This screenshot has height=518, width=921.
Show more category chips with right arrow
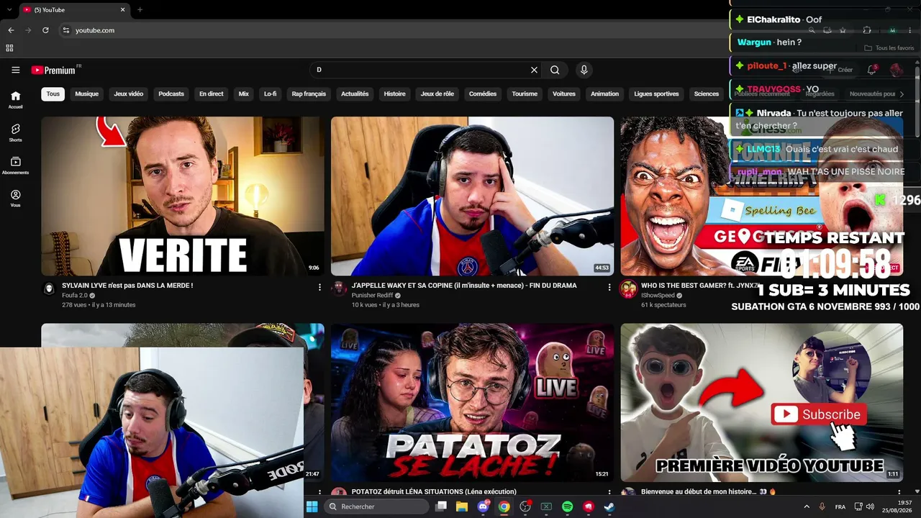click(x=902, y=94)
